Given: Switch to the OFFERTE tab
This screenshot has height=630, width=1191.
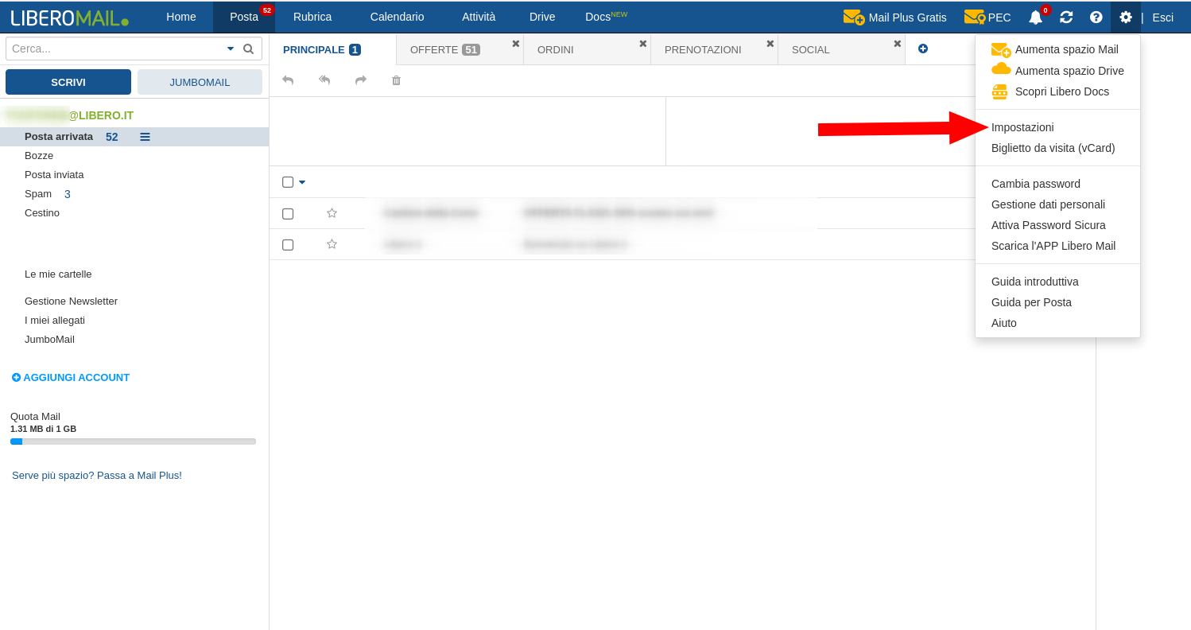Looking at the screenshot, I should tap(460, 49).
